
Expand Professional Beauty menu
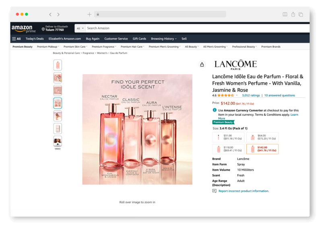point(244,47)
